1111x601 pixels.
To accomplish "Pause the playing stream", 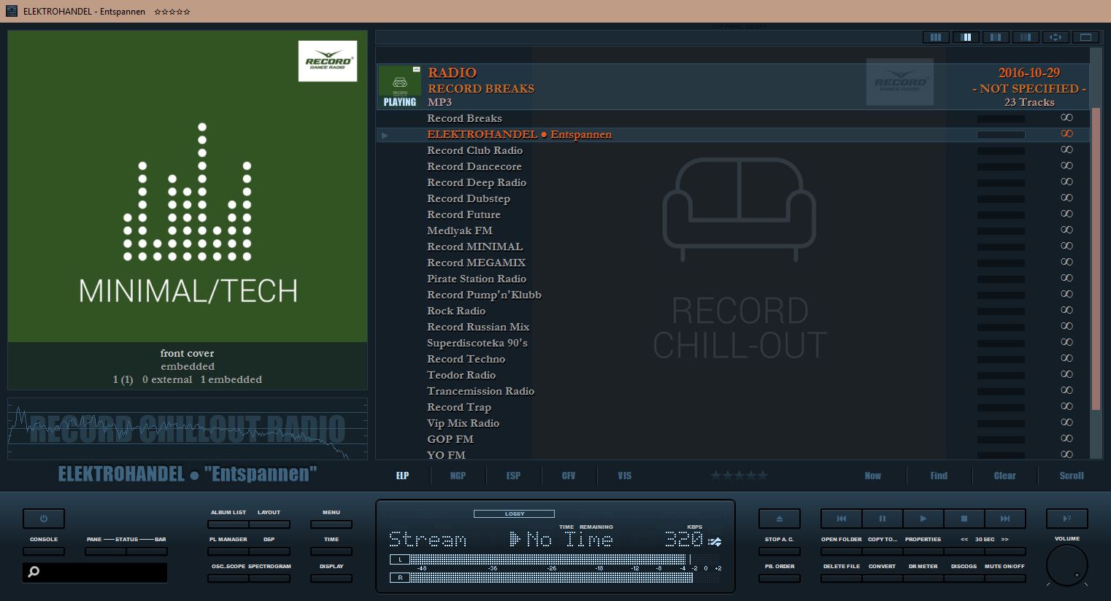I will [x=882, y=519].
